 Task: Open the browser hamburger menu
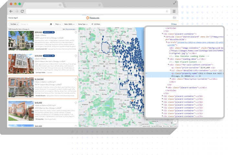pyautogui.click(x=174, y=11)
